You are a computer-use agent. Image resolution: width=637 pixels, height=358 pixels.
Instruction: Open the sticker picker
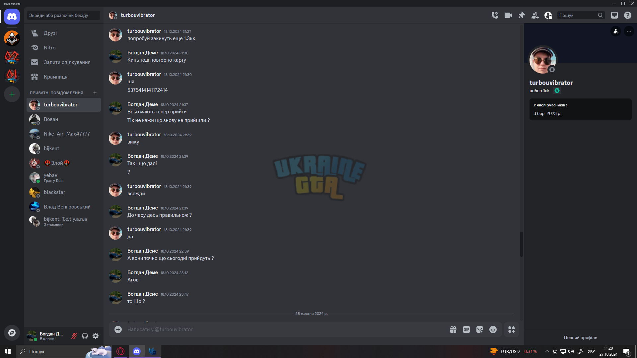click(x=480, y=329)
